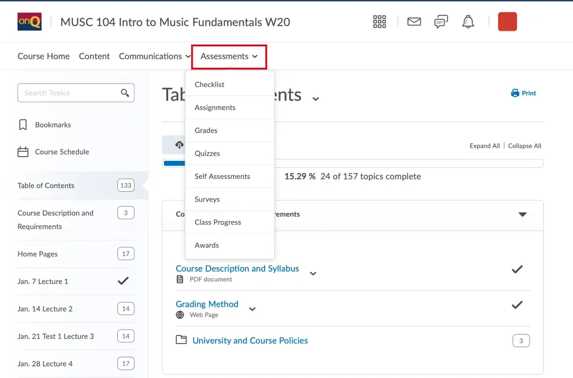Click the Print printer icon
The height and width of the screenshot is (378, 573).
pyautogui.click(x=515, y=93)
